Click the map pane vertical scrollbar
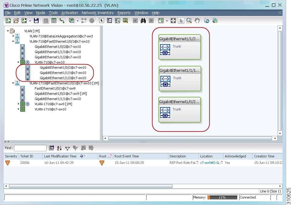This screenshot has height=205, width=292. (280, 81)
